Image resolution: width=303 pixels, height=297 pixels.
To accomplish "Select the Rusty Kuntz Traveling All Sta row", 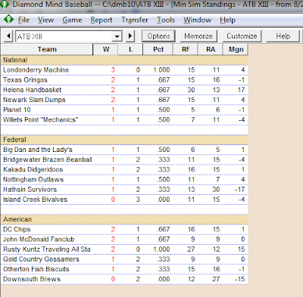I will click(124, 249).
